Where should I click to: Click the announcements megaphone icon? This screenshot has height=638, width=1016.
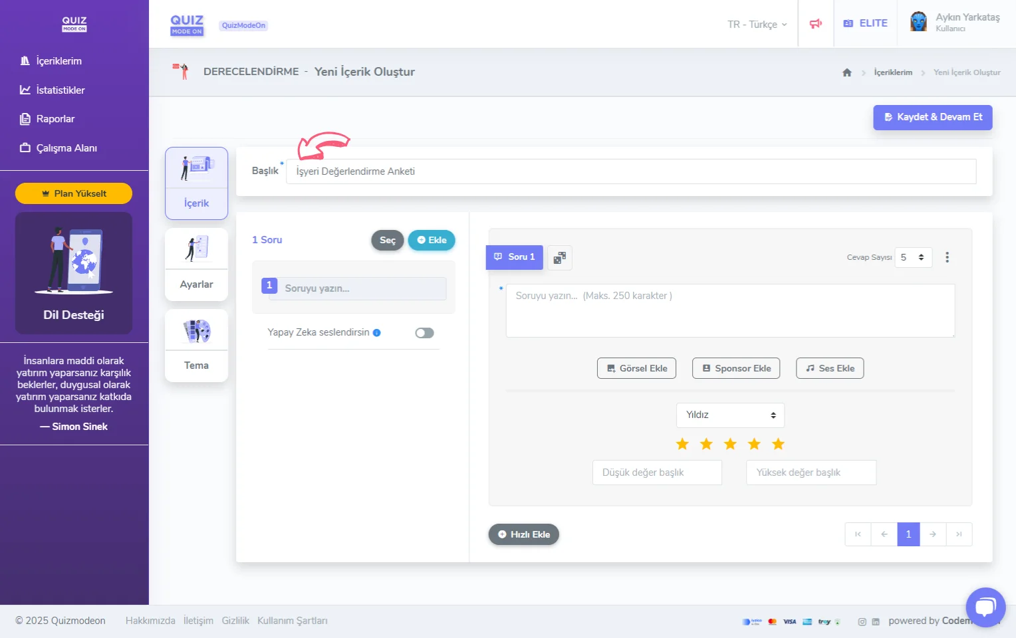[815, 24]
